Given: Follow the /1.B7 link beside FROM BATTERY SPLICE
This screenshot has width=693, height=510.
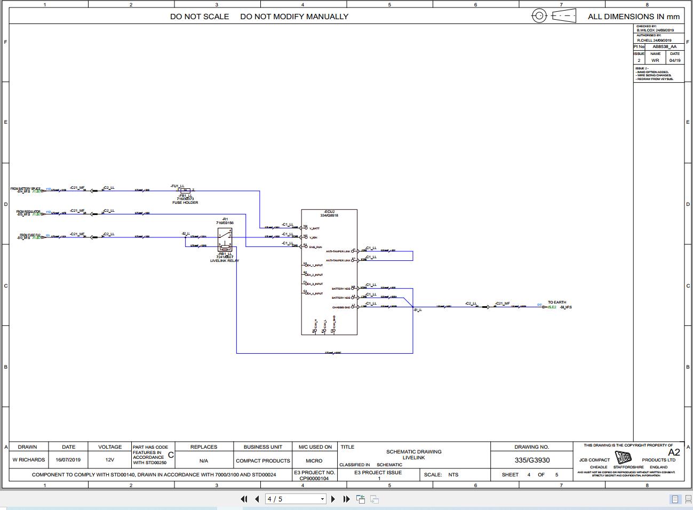Looking at the screenshot, I should (x=36, y=191).
